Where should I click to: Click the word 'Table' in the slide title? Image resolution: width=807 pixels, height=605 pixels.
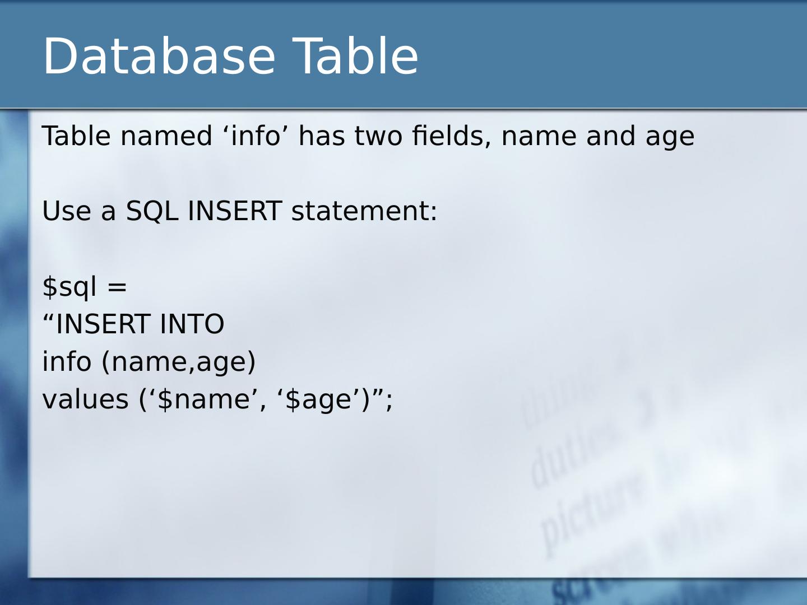coord(355,57)
